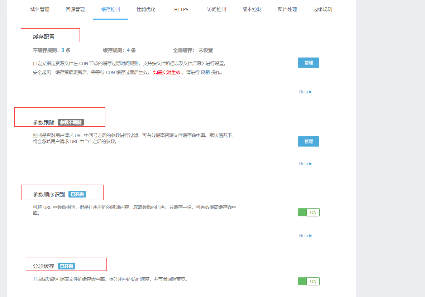The width and height of the screenshot is (425, 297).
Task: Expand Help under 缓存配置 section
Action: pyautogui.click(x=305, y=92)
